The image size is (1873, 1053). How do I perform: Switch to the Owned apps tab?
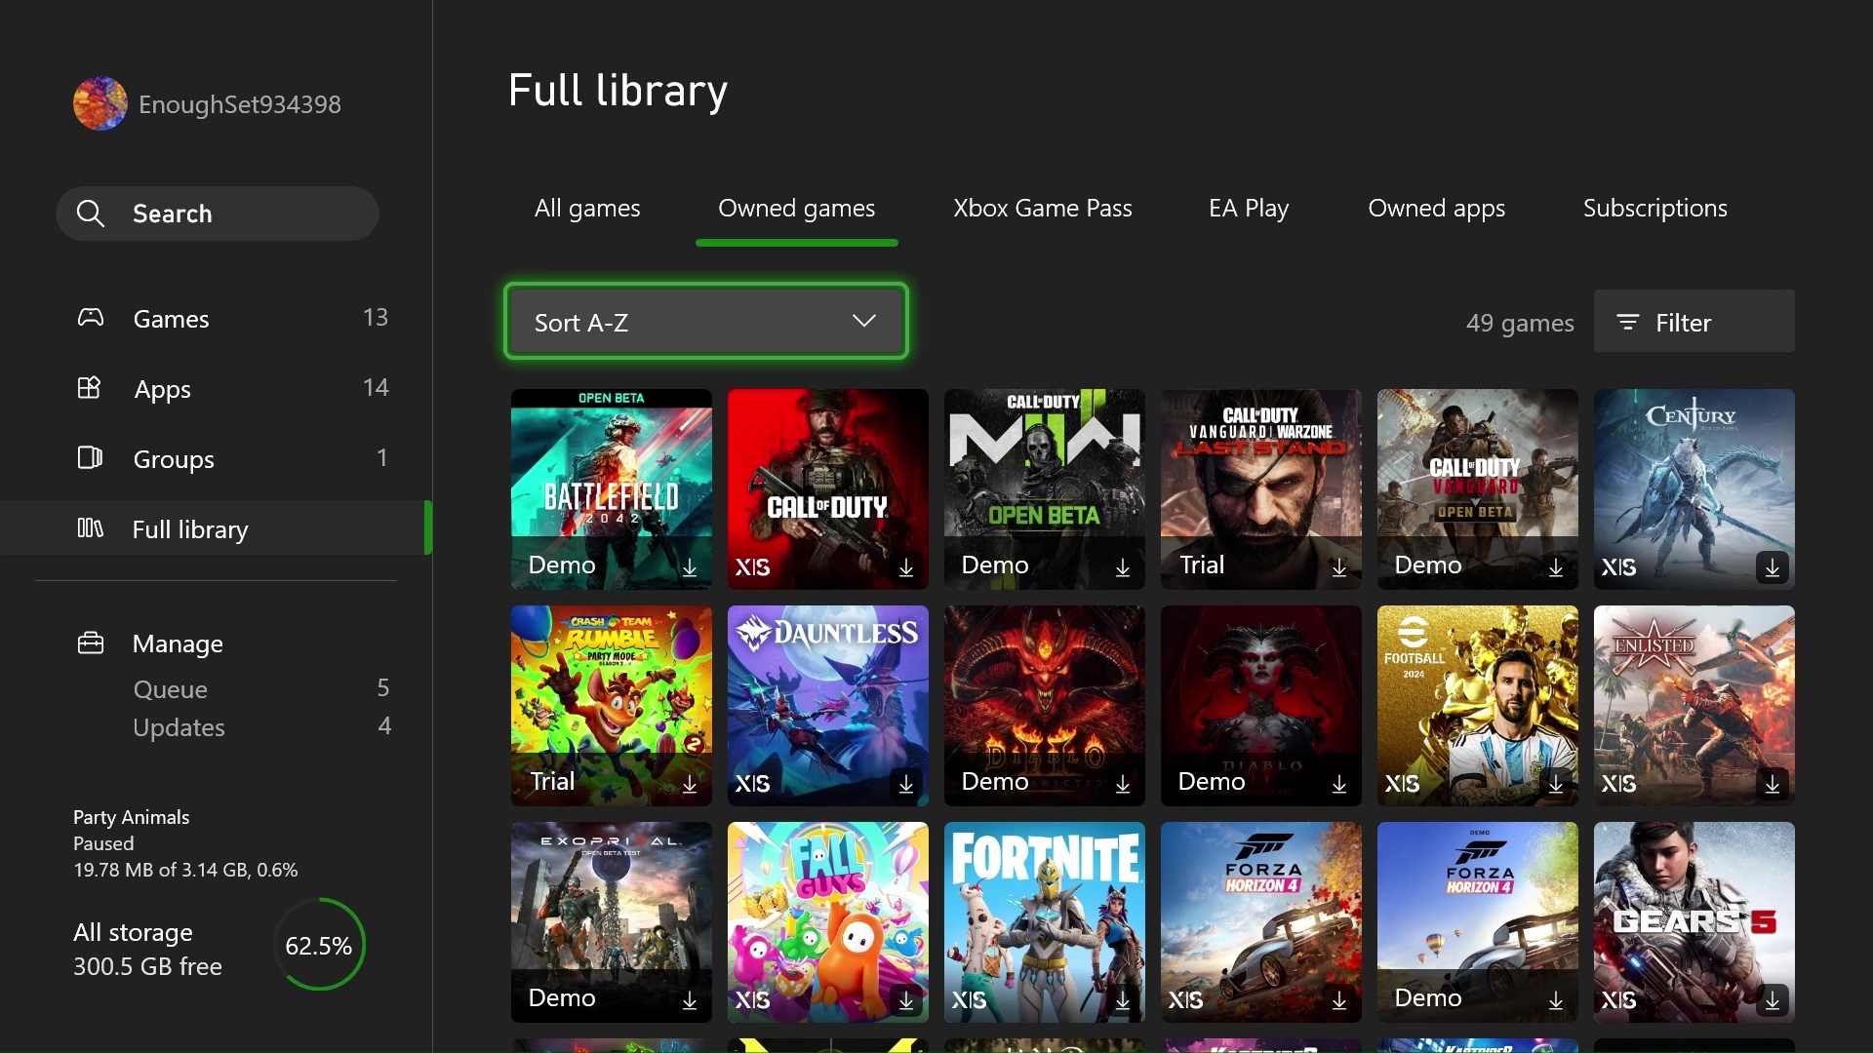(1436, 209)
